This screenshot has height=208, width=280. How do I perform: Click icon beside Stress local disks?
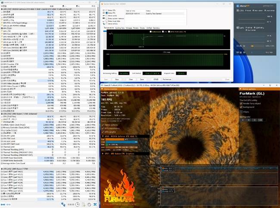103,21
